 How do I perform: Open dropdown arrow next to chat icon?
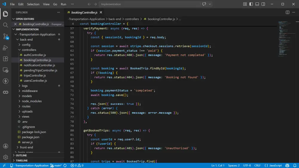[210, 4]
